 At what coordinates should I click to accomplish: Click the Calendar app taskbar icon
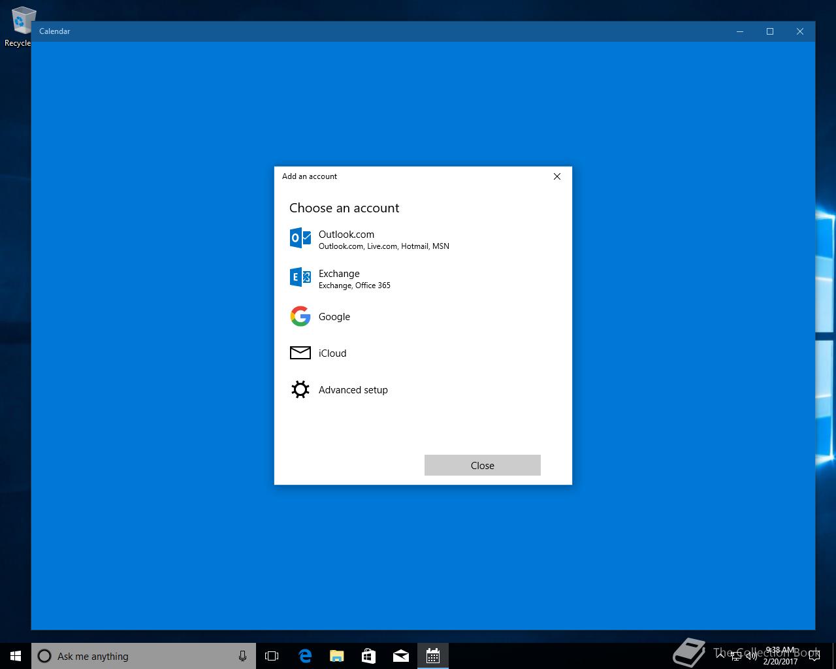(x=432, y=656)
